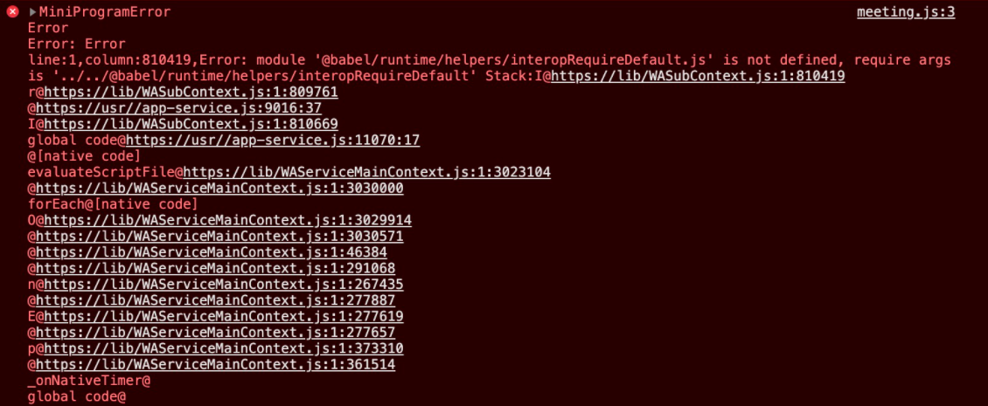Open evaluateScriptFile WAServiceMainContext.js:1:3023104 link
This screenshot has height=406, width=988.
tap(367, 172)
